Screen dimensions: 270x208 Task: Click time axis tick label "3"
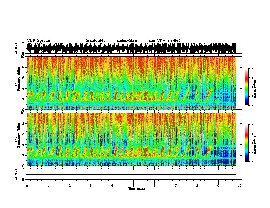(x=91, y=186)
